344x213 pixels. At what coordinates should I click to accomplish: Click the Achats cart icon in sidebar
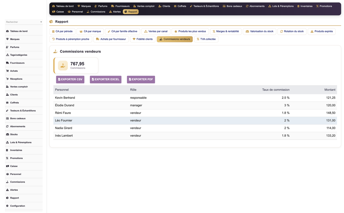tap(7, 71)
